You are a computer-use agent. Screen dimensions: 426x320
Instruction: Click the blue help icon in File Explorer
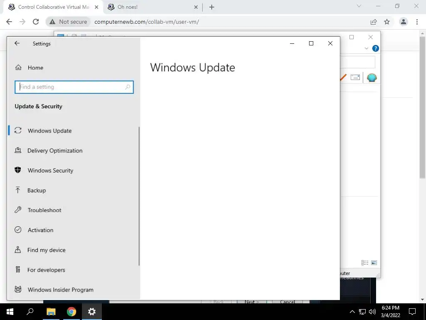pyautogui.click(x=376, y=48)
